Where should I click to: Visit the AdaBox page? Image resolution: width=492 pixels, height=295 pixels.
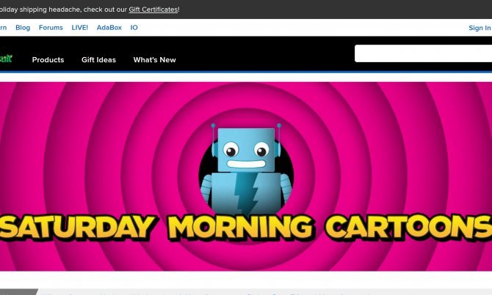[109, 28]
